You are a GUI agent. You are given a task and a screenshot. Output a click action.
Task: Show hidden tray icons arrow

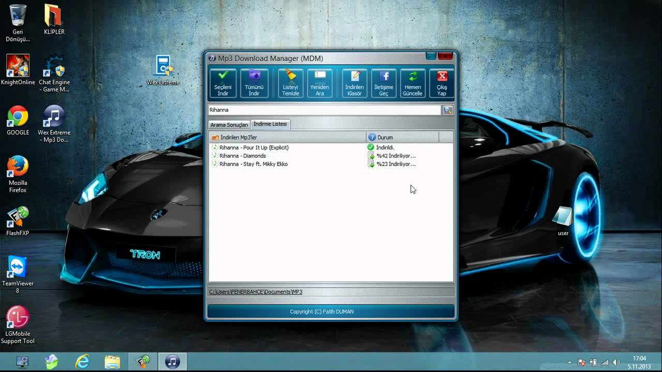coord(570,363)
